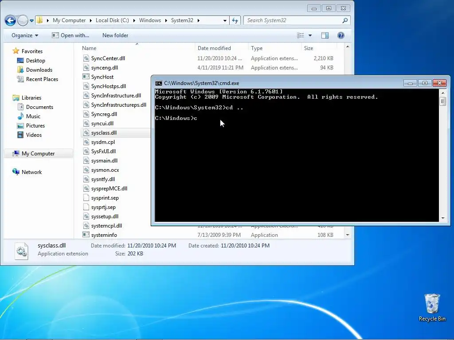
Task: Click the Explorer Forward arrow button
Action: tap(23, 20)
